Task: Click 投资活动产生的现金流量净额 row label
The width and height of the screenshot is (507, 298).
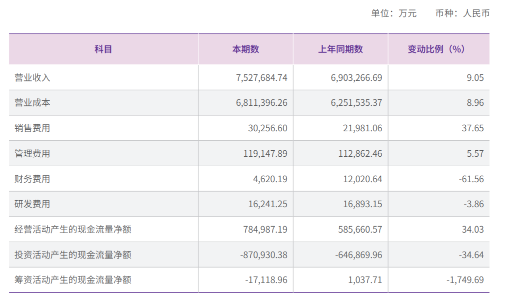Action: 73,255
